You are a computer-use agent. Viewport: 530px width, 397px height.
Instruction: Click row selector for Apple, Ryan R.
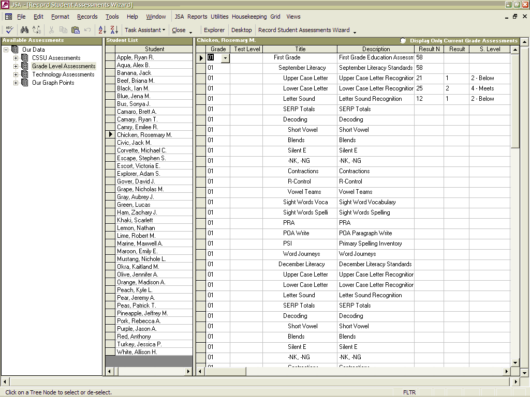110,57
